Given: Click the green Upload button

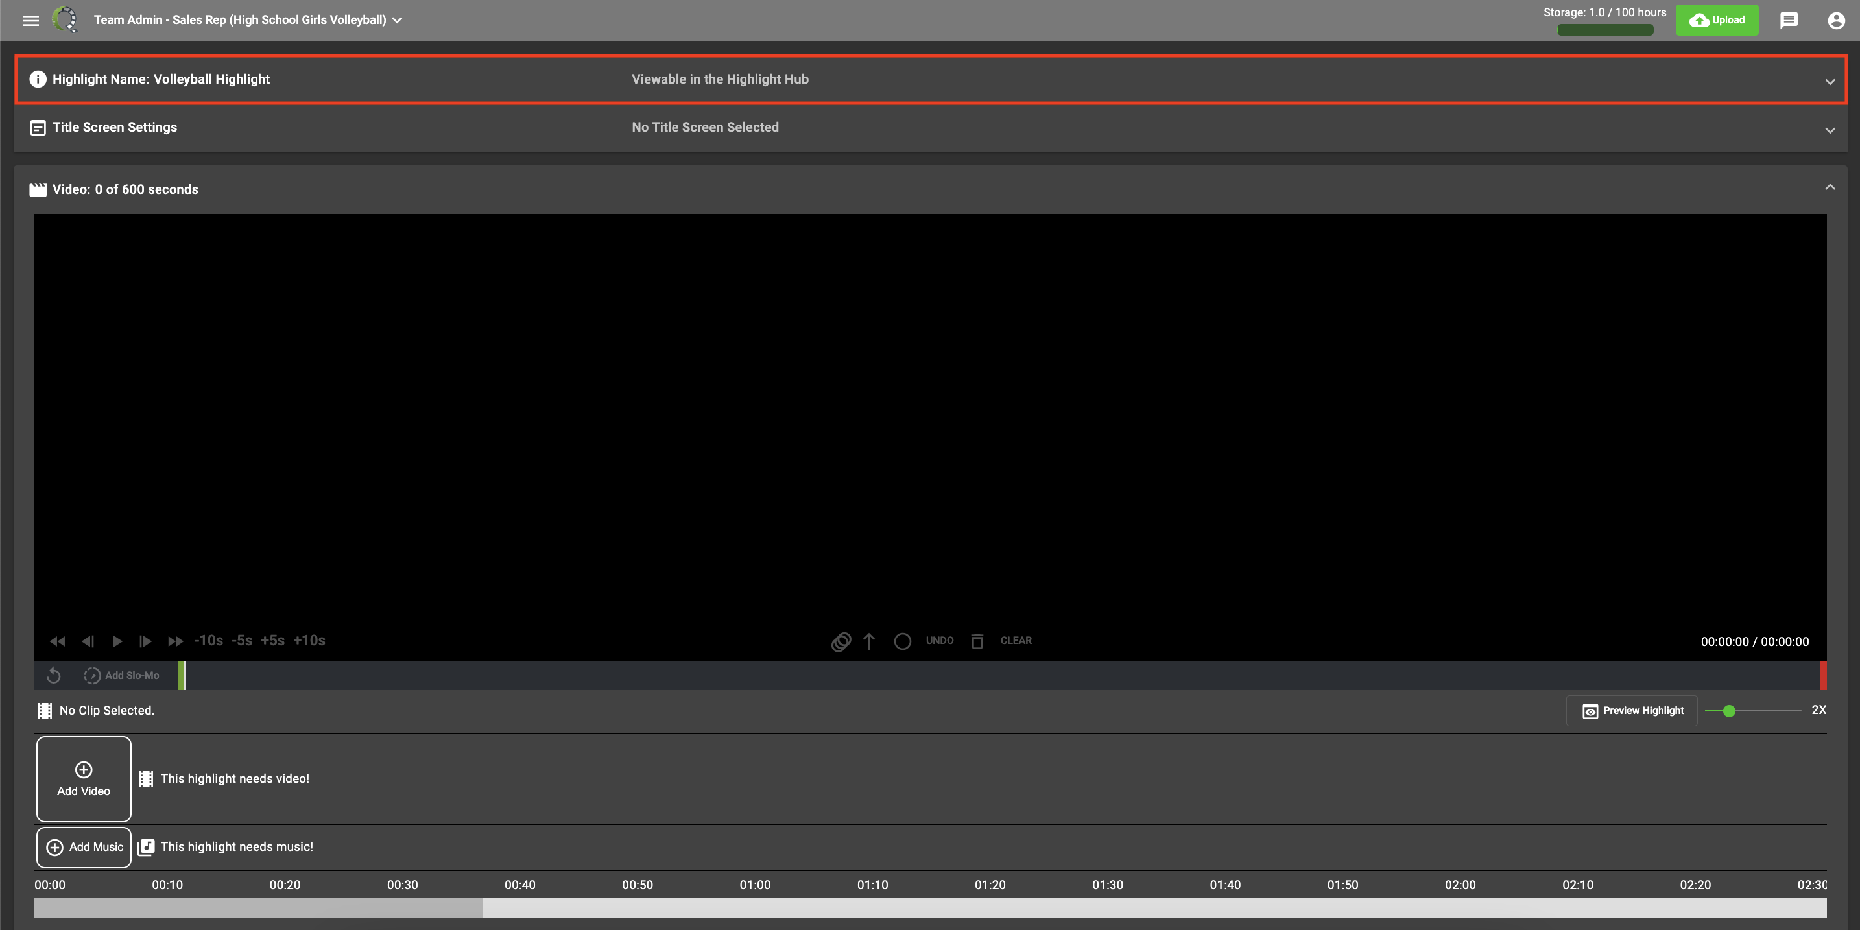Looking at the screenshot, I should point(1717,20).
